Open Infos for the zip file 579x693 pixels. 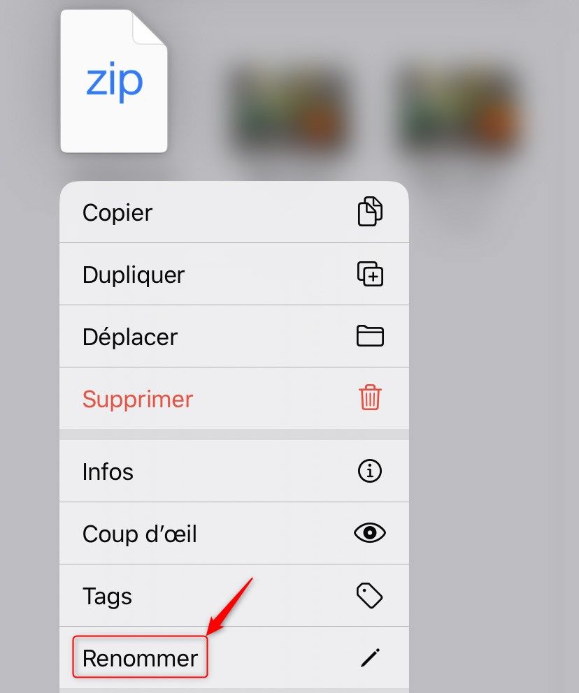coord(234,471)
